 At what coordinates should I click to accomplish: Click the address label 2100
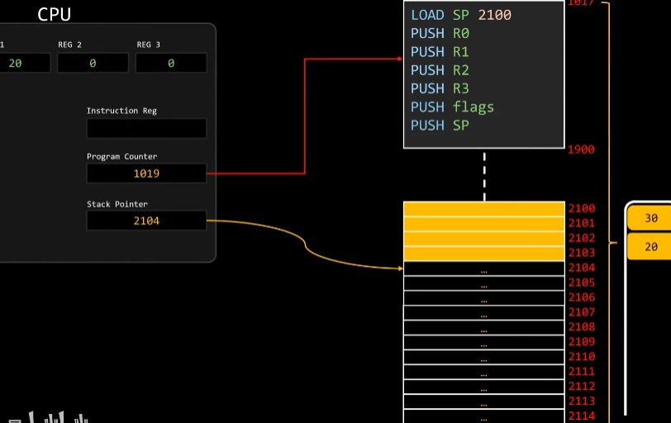(582, 209)
